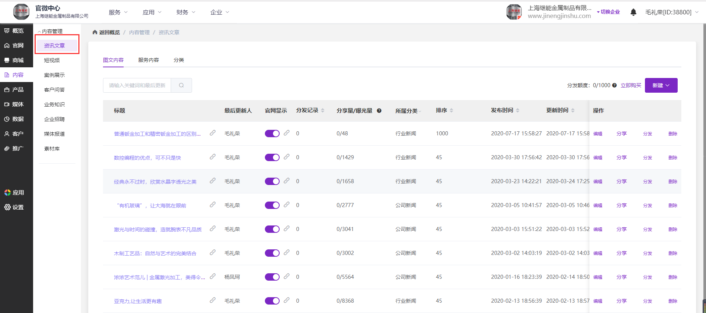Image resolution: width=706 pixels, height=313 pixels.
Task: Click the keyword search input field
Action: coord(137,85)
